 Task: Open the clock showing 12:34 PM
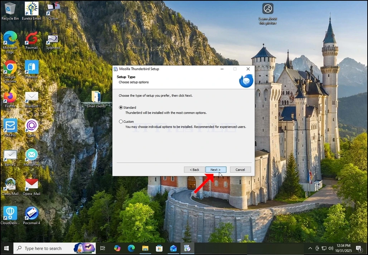[x=344, y=249]
